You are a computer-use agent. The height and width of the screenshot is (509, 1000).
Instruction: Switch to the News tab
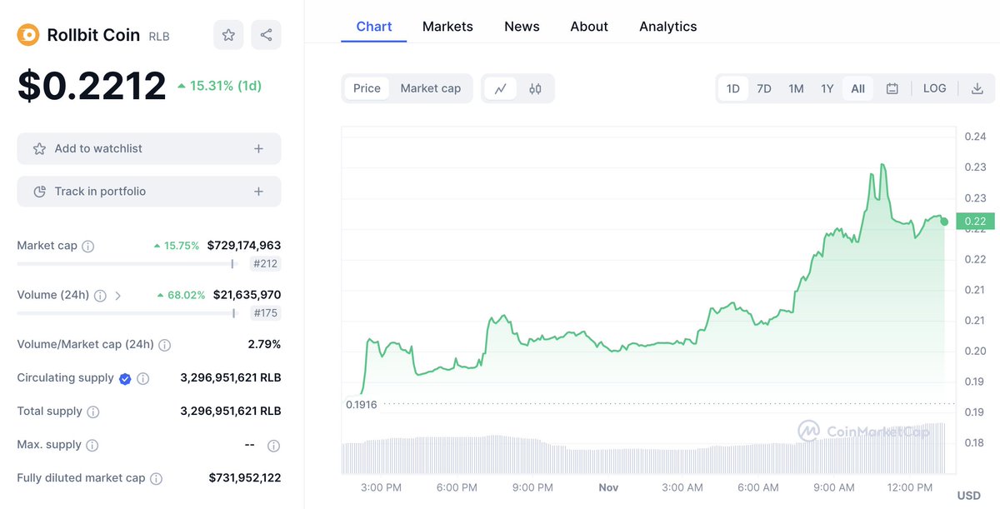(522, 27)
